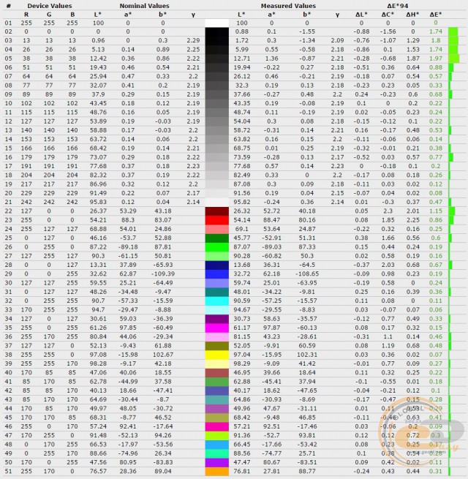Pick the magenta swatch in row 35

pyautogui.click(x=217, y=328)
